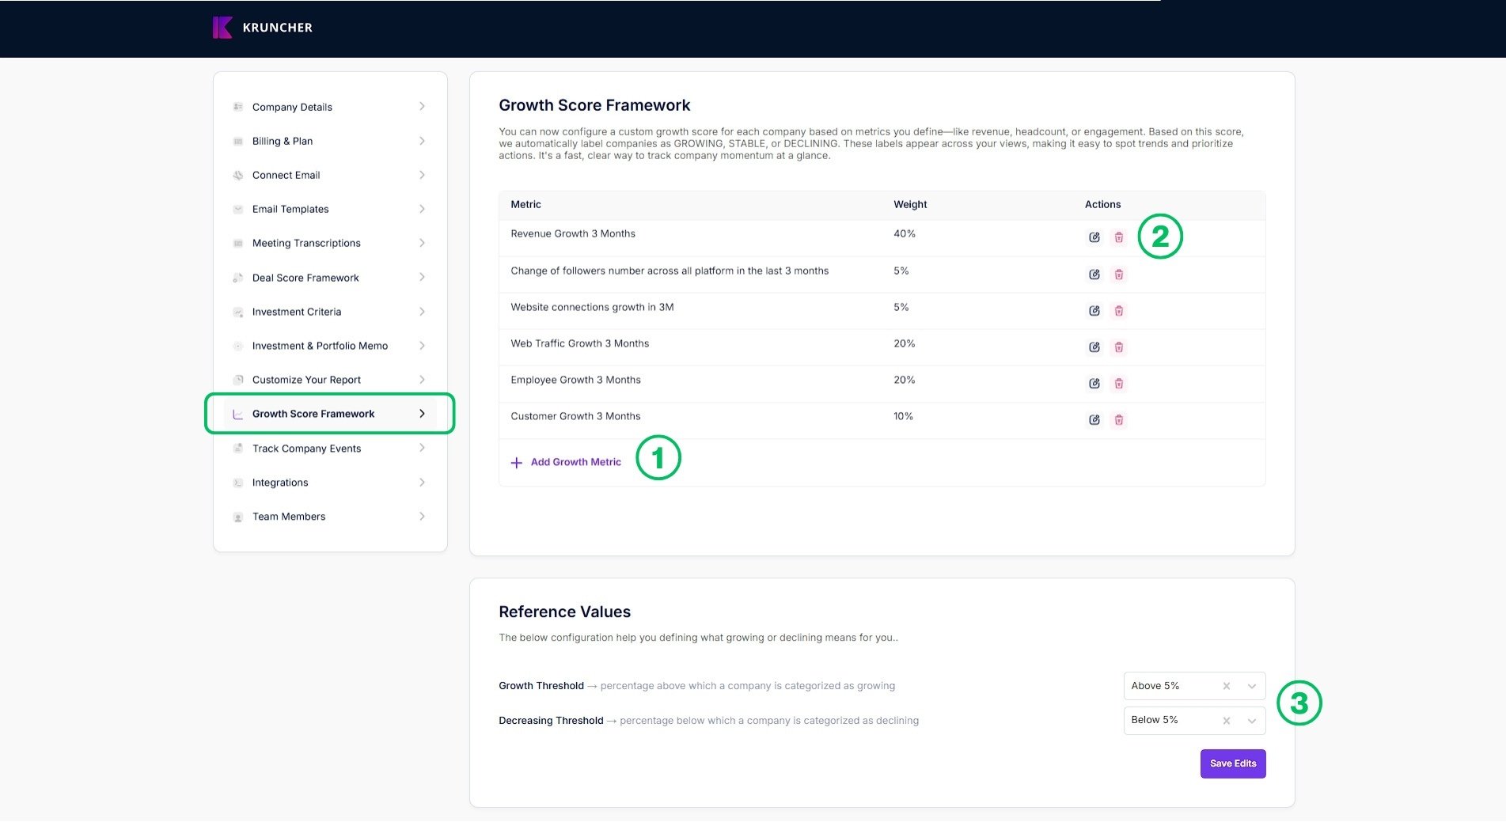This screenshot has height=822, width=1506.
Task: Edit the followers number change metric
Action: point(1094,275)
